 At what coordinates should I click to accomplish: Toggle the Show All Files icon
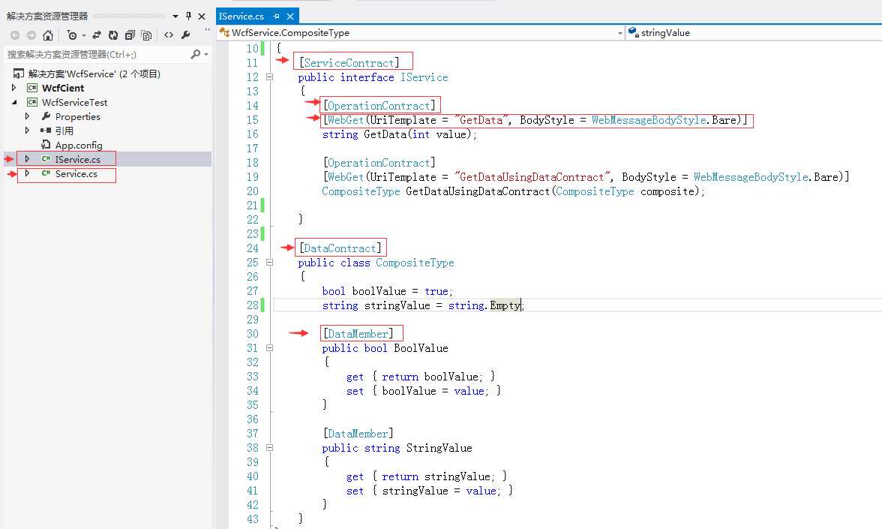(146, 35)
